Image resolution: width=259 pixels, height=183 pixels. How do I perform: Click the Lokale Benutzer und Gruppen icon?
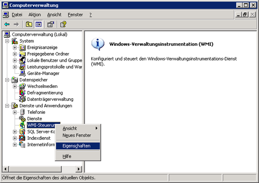22,61
